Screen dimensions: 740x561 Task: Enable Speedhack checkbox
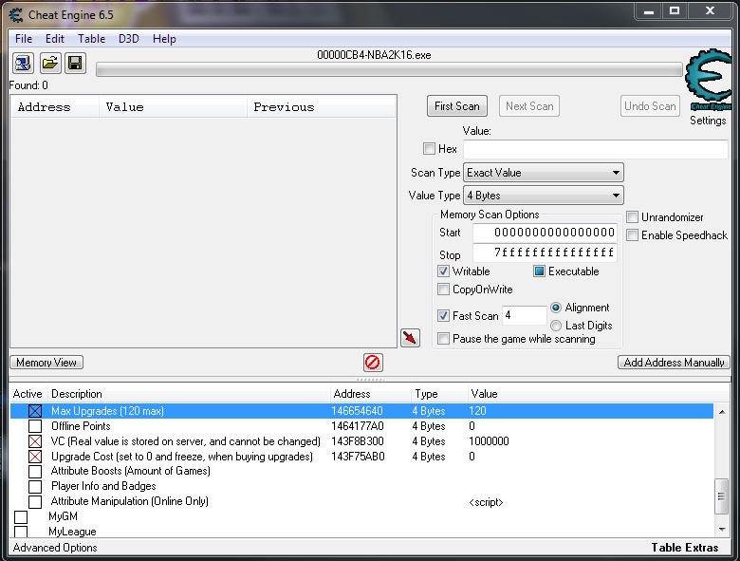click(632, 235)
